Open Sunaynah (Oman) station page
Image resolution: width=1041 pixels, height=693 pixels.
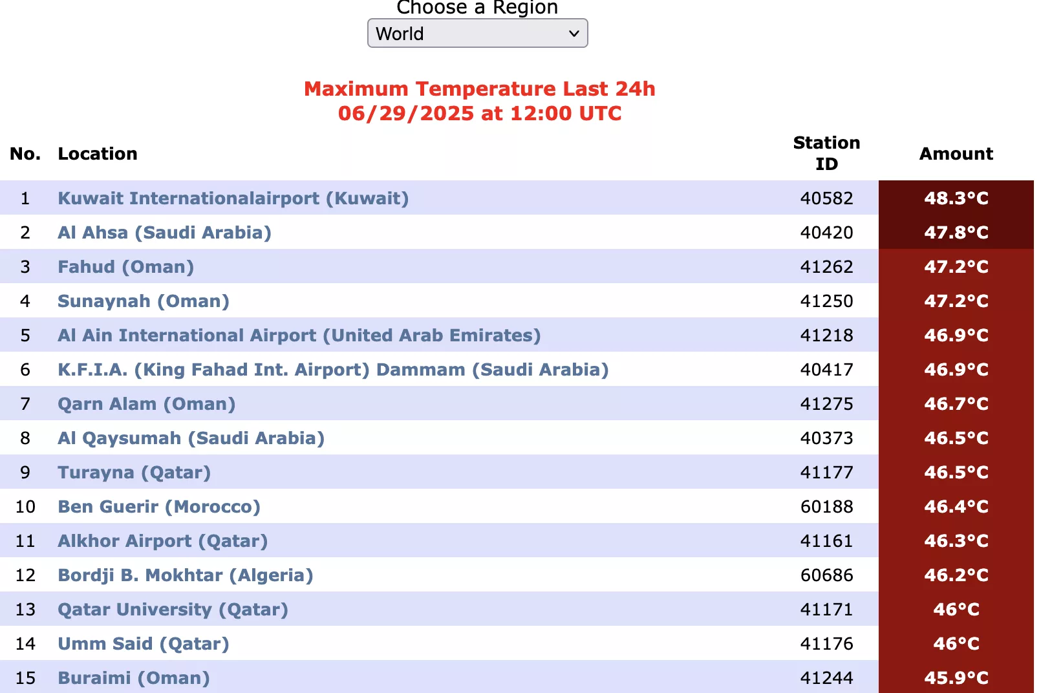[144, 301]
